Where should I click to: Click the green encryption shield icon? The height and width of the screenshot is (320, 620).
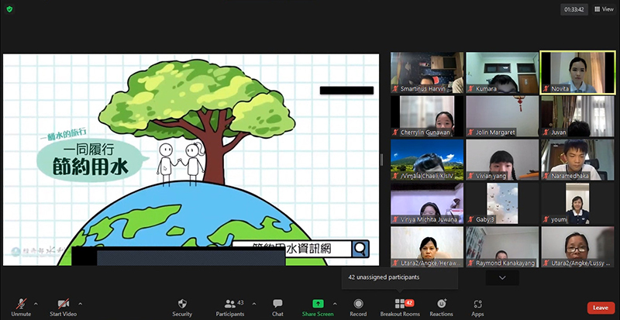pyautogui.click(x=9, y=9)
